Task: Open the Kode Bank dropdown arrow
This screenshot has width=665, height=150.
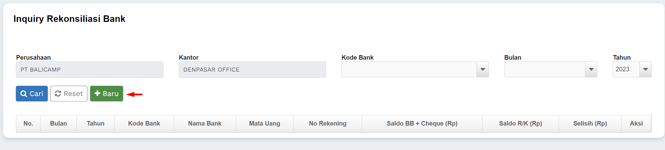Action: (x=482, y=69)
